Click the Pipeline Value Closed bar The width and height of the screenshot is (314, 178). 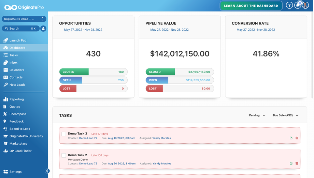point(180,72)
